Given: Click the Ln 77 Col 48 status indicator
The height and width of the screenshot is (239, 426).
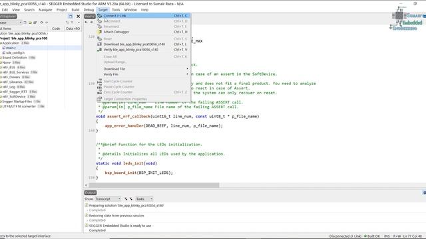Looking at the screenshot, I should (x=413, y=236).
